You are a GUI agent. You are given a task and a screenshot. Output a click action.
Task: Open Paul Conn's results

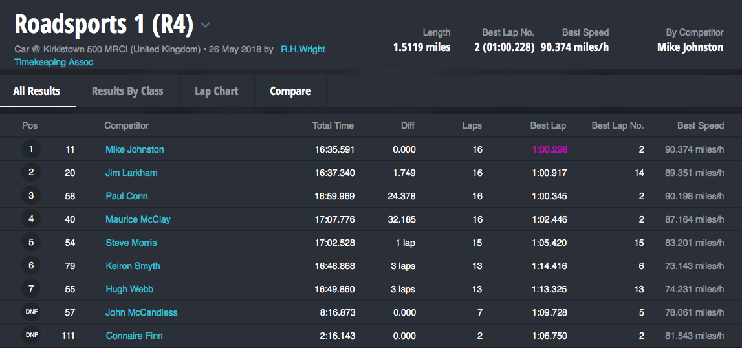coord(127,196)
